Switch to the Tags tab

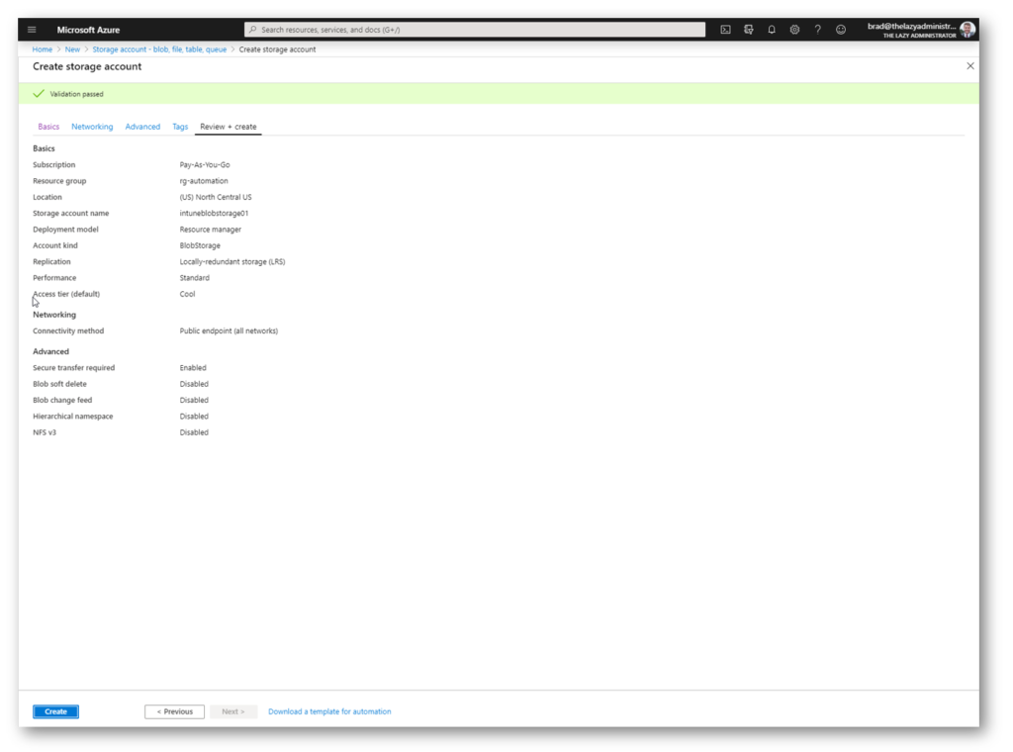pyautogui.click(x=180, y=127)
